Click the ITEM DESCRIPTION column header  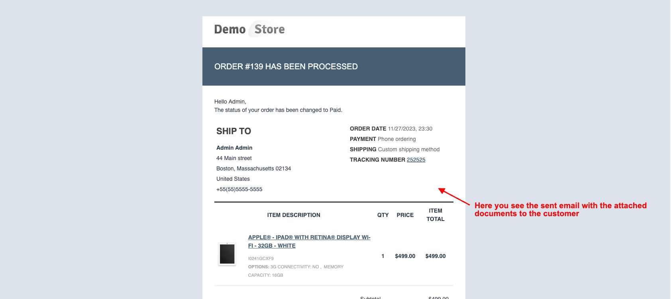pyautogui.click(x=294, y=215)
